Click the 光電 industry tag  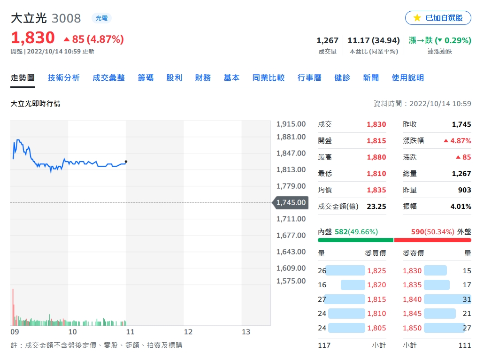click(101, 18)
